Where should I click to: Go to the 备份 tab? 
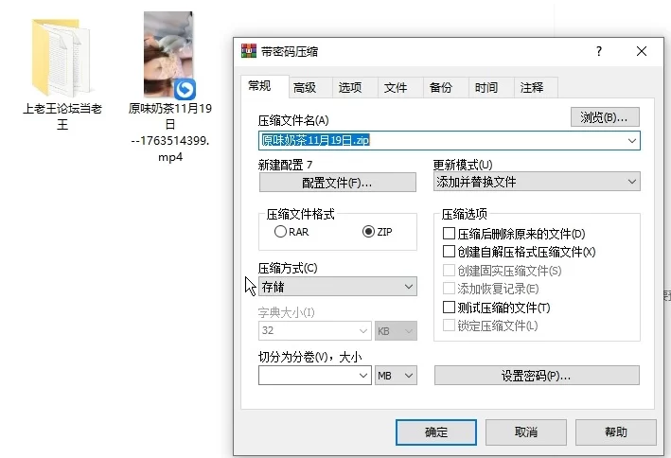pos(447,88)
